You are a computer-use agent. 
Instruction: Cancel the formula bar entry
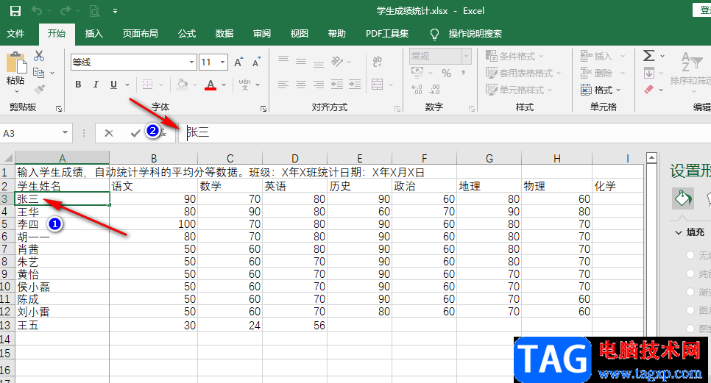108,132
